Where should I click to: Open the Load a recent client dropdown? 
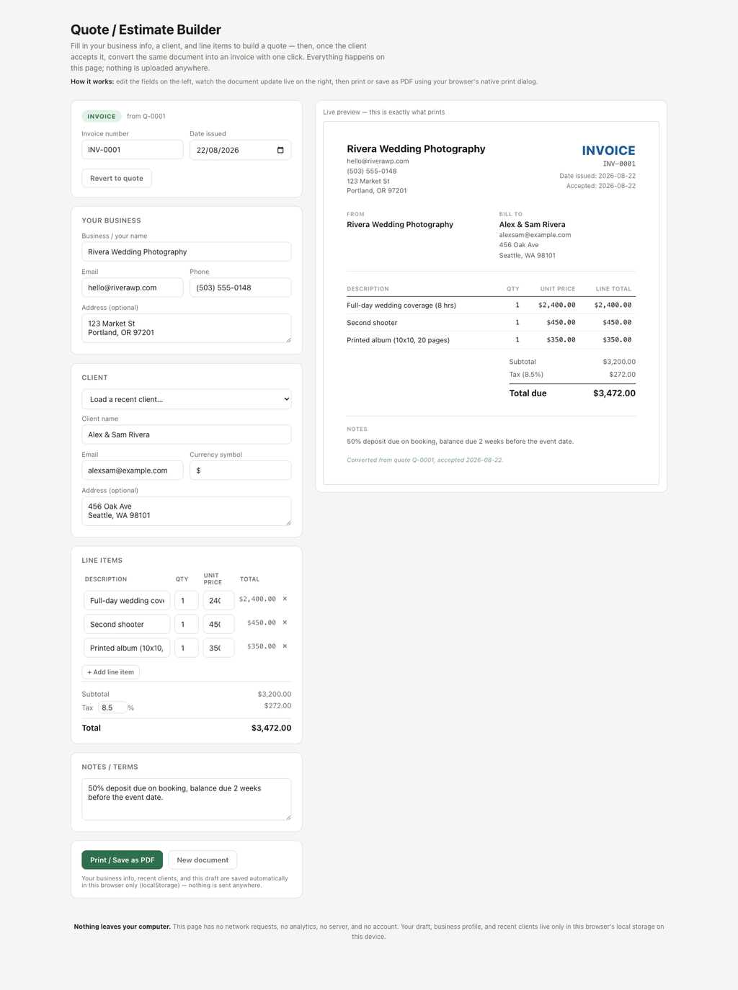187,399
